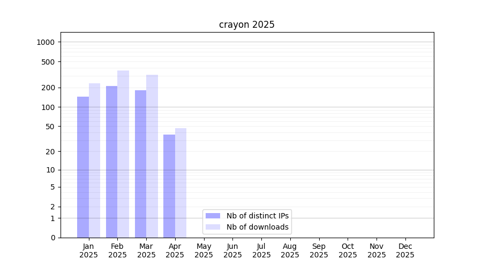The width and height of the screenshot is (482, 267).
Task: Click the January distinct IPs bar
Action: point(83,167)
